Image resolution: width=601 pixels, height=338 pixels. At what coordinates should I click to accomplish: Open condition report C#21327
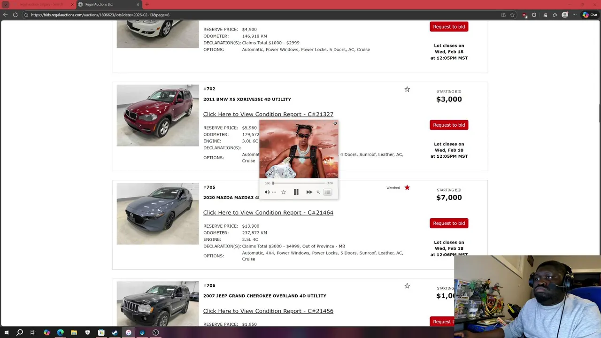coord(268,114)
